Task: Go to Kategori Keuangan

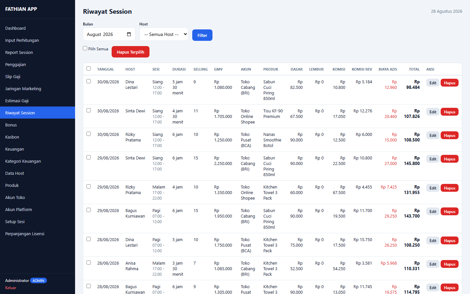Action: (38, 161)
